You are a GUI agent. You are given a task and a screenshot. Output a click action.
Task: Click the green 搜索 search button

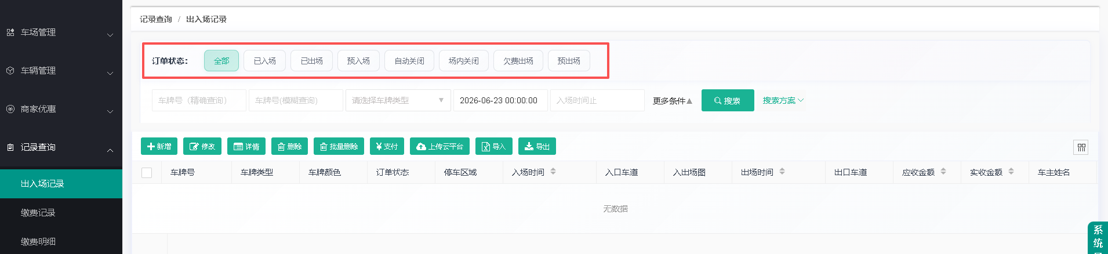[x=728, y=100]
